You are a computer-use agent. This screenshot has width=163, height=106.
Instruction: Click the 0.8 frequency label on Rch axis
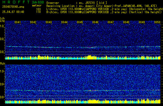pyautogui.click(x=2, y=97)
